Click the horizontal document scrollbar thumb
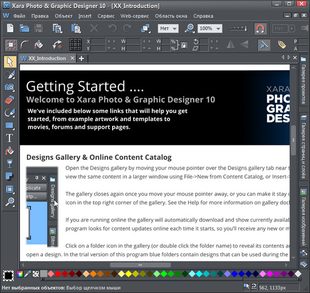This screenshot has height=293, width=310. (x=139, y=265)
